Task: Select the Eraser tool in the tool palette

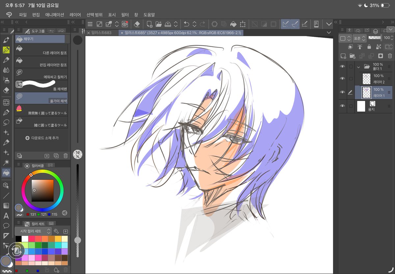Action: 6,90
